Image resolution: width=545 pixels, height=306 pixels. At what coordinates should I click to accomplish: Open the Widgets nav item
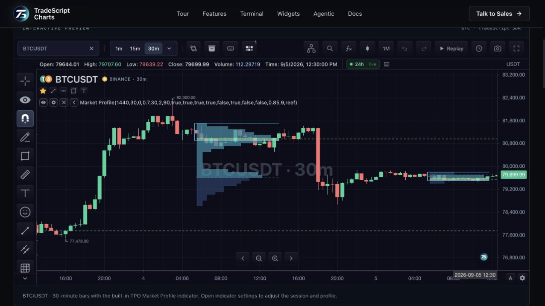288,14
